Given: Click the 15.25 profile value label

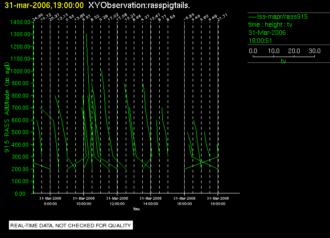Looking at the screenshot, I should pyautogui.click(x=130, y=17).
